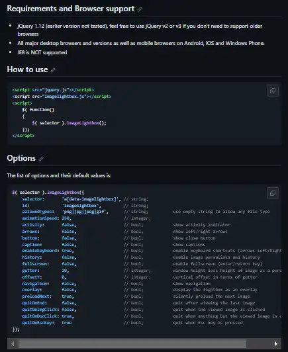Click the 'arrows:' option key
This screenshot has width=288, height=352.
coord(30,232)
